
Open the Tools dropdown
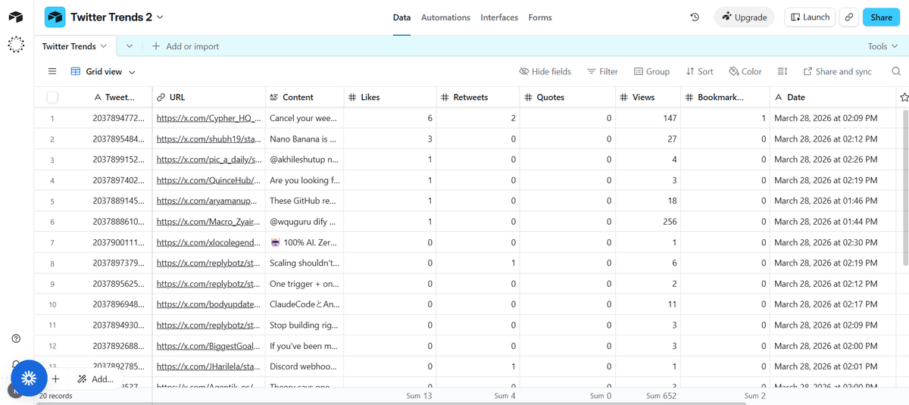click(x=882, y=46)
